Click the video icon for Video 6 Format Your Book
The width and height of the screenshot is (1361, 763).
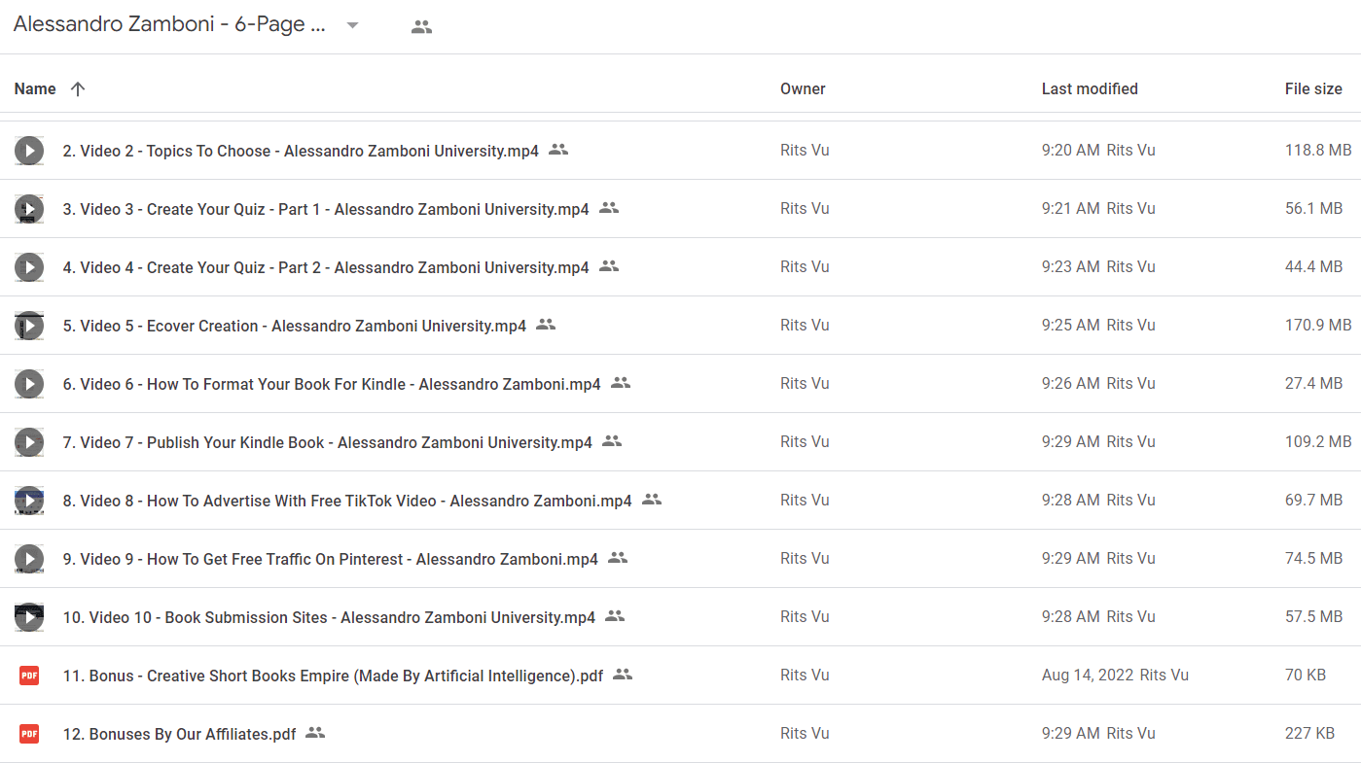(x=29, y=384)
